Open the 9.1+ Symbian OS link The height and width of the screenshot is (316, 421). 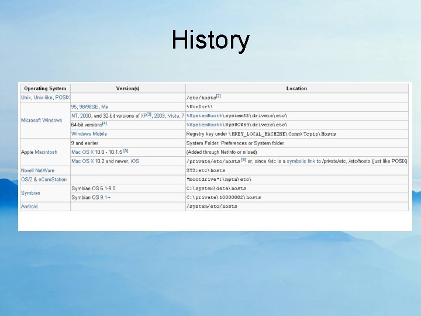pyautogui.click(x=105, y=198)
